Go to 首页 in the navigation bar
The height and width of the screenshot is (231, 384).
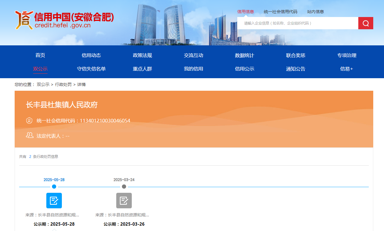40,55
